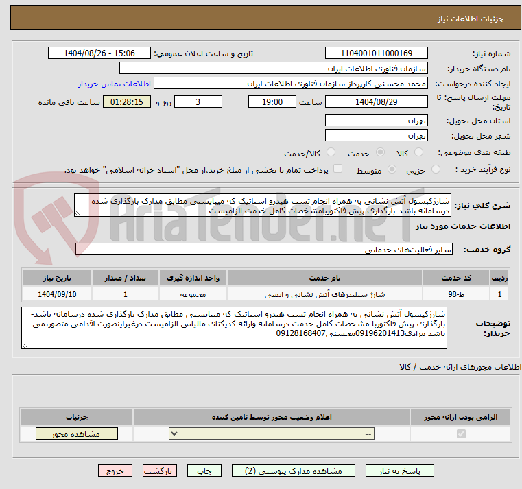Click the مشاهده مجوز button
The height and width of the screenshot is (489, 522).
[77, 433]
